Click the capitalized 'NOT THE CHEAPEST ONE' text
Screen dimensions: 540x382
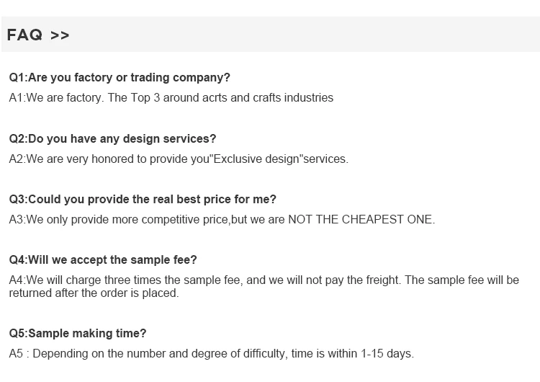point(361,219)
